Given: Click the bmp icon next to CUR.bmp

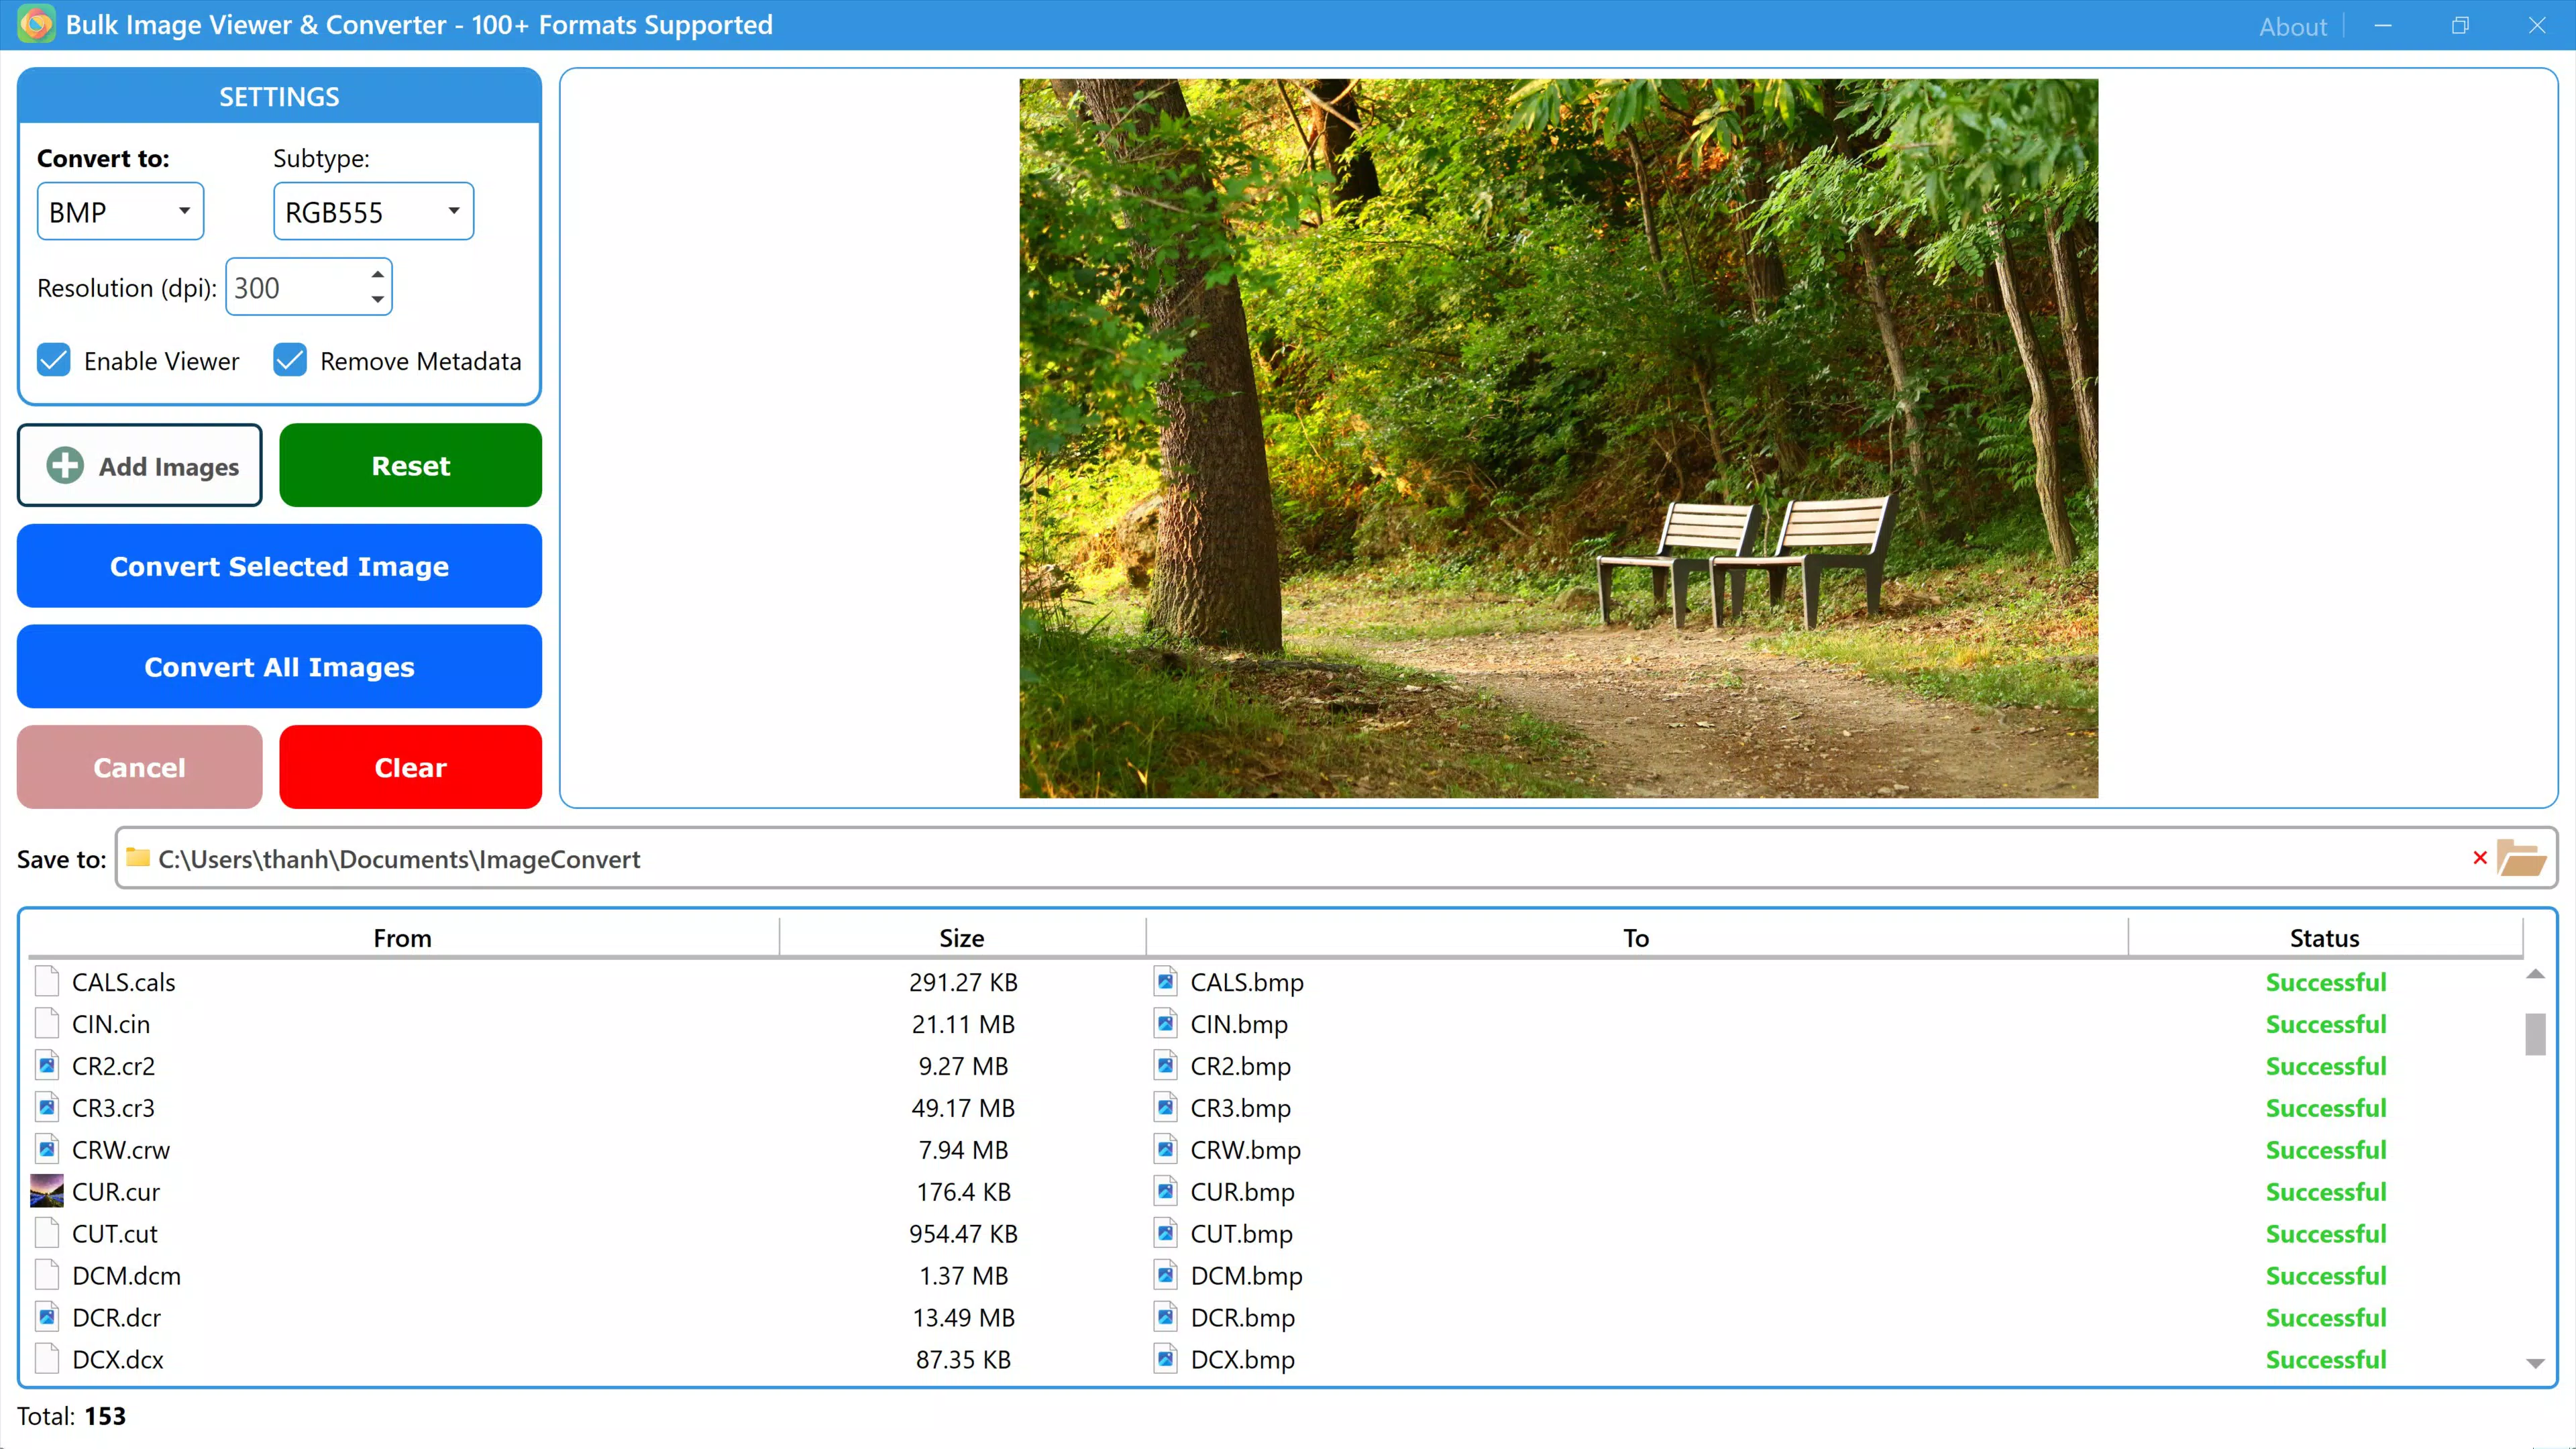Looking at the screenshot, I should point(1166,1191).
